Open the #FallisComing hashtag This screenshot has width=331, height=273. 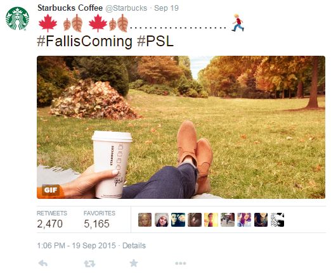click(84, 41)
